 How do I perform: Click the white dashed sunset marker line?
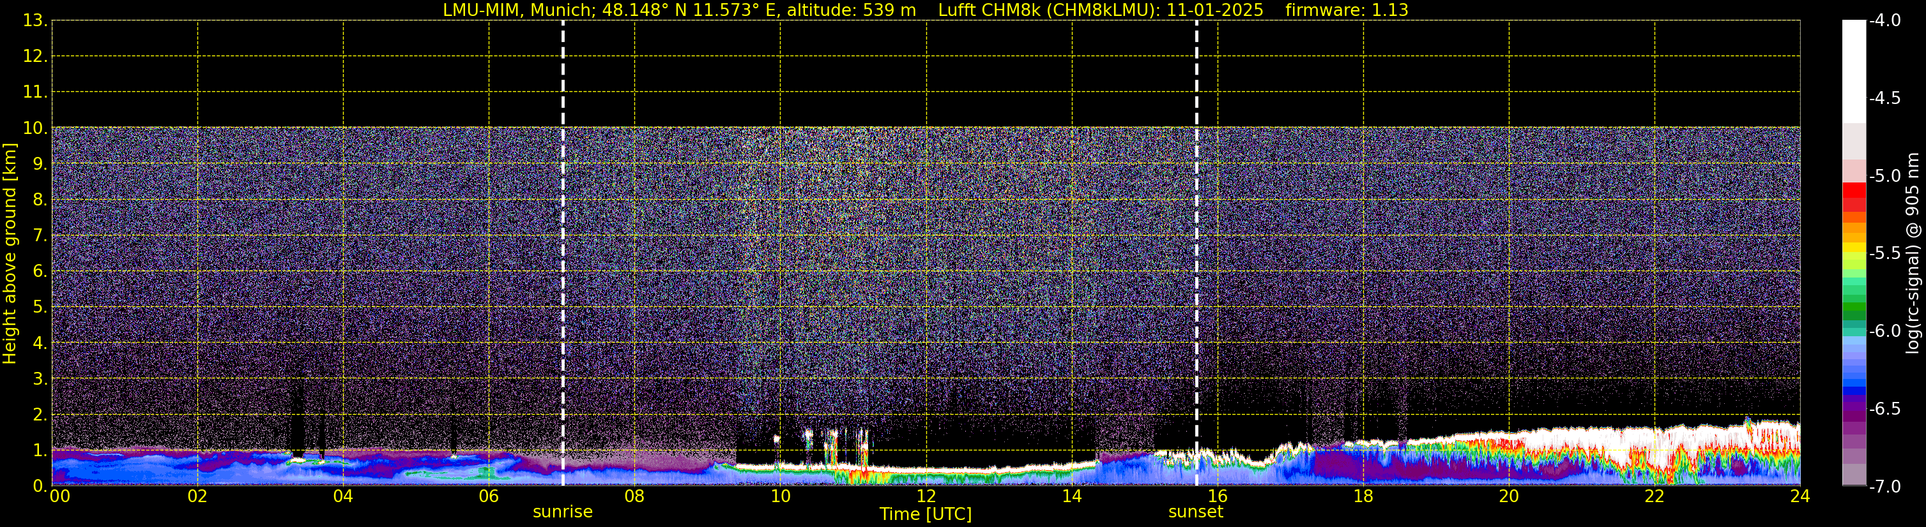tap(1196, 253)
